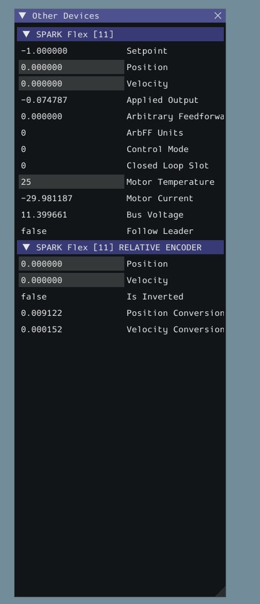The image size is (260, 604).
Task: Click the SPARK Flex Velocity input field
Action: [71, 84]
